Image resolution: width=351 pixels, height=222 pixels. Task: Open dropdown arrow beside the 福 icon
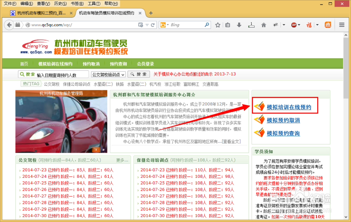tap(317, 25)
